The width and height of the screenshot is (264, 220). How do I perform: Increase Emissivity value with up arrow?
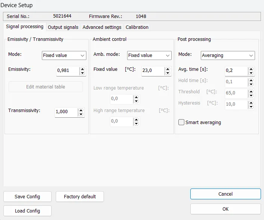[82, 69]
